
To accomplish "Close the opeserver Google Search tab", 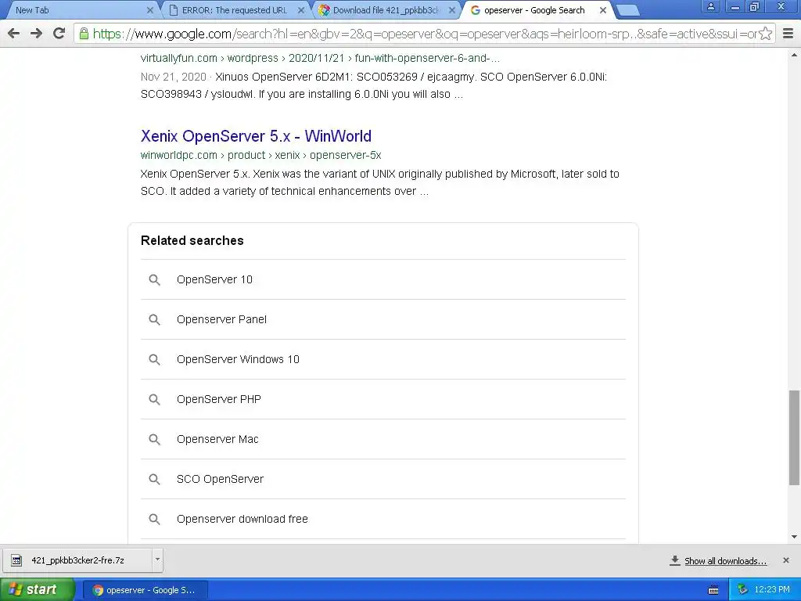I will click(x=603, y=10).
